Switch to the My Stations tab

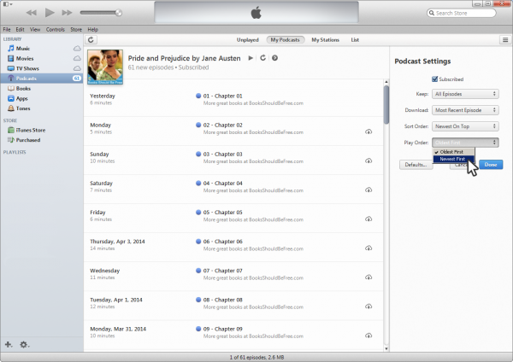(x=324, y=39)
